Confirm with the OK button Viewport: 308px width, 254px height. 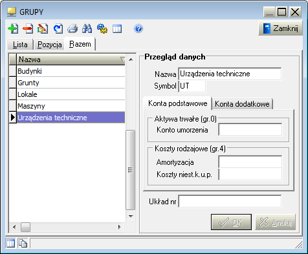pos(231,222)
